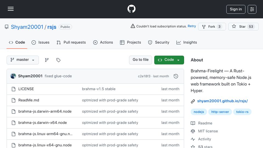Open Shyam20001 avatar in commit row
This screenshot has height=148, width=263.
point(13,76)
